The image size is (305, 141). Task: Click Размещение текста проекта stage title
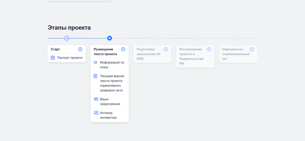(105, 52)
